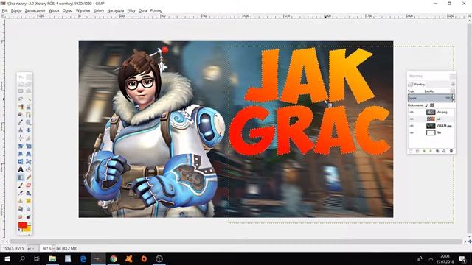Select the Zoom magnifier tool
This screenshot has height=265, width=472.
(28, 122)
